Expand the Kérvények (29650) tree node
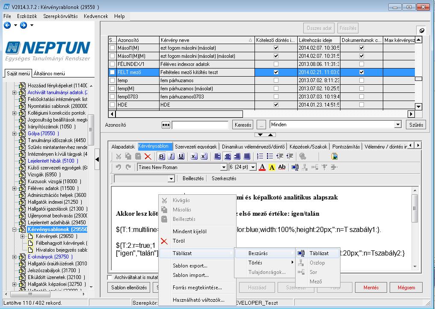The width and height of the screenshot is (435, 309). click(23, 237)
